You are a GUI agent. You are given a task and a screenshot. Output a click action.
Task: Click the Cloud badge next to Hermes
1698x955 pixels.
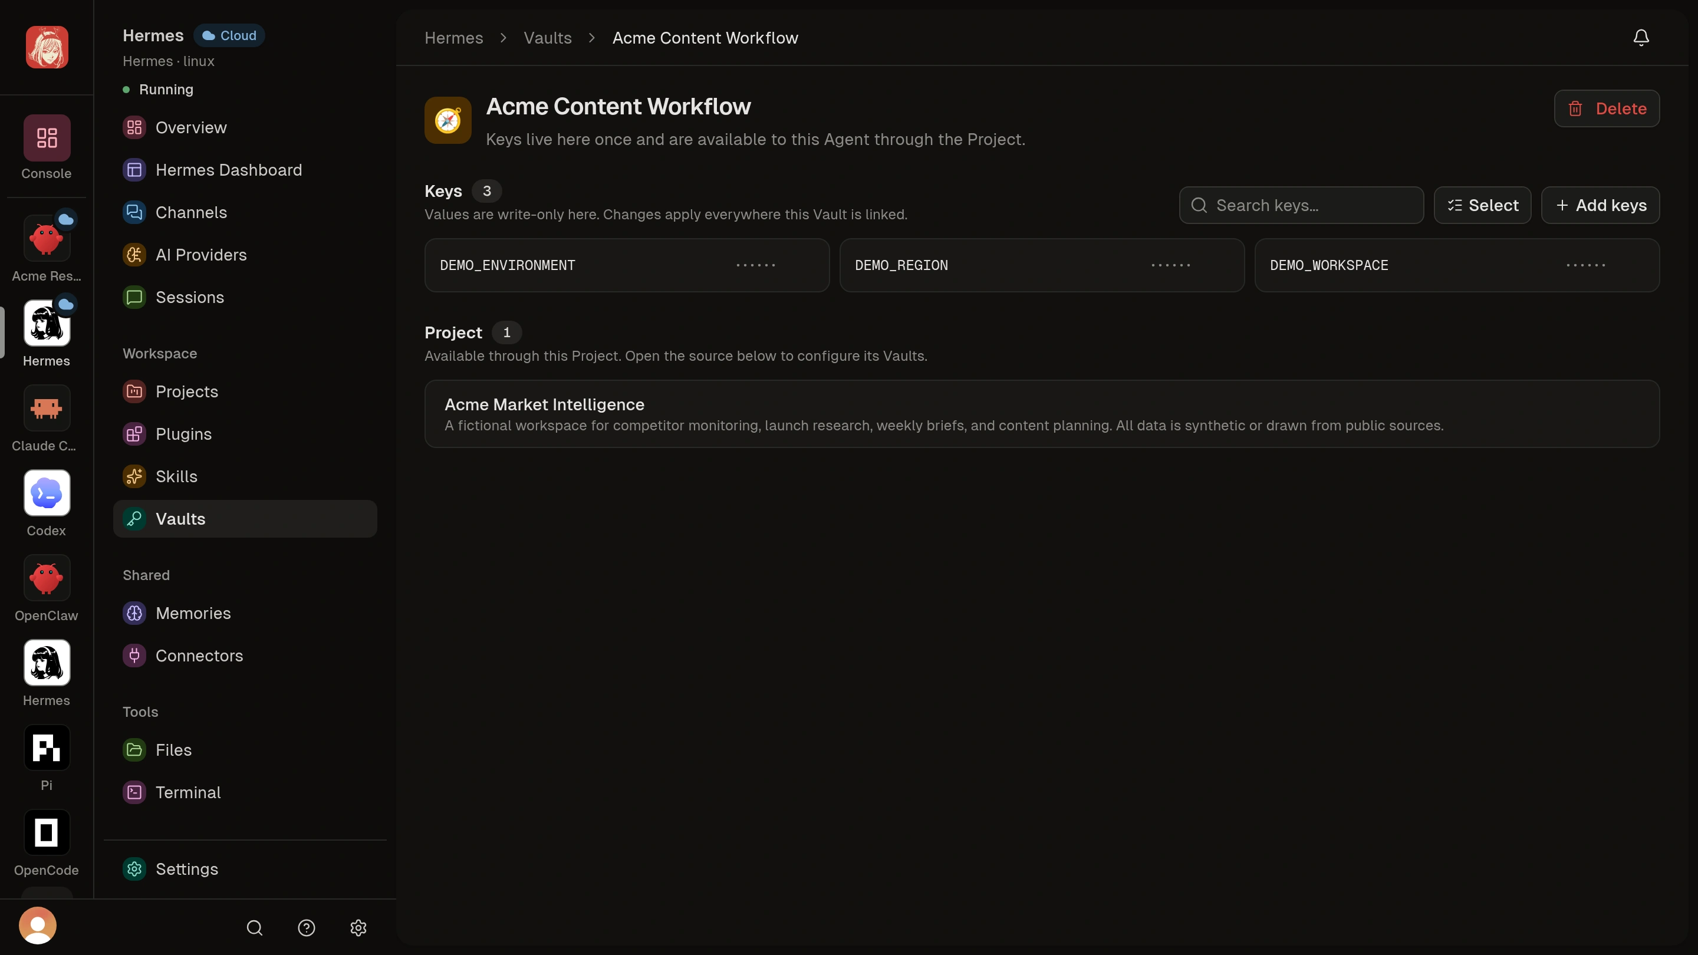(x=229, y=35)
